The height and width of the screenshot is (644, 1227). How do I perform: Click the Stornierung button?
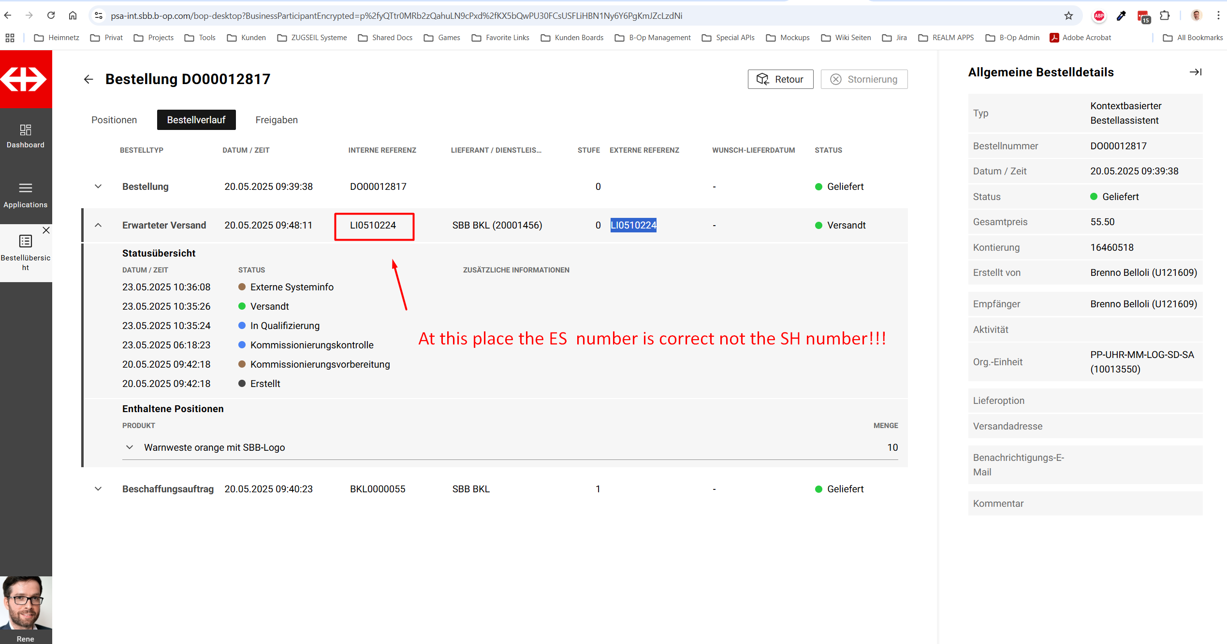pos(863,79)
